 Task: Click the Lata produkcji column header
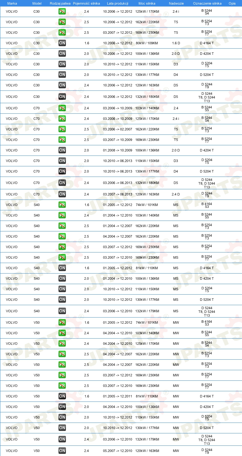click(118, 3)
